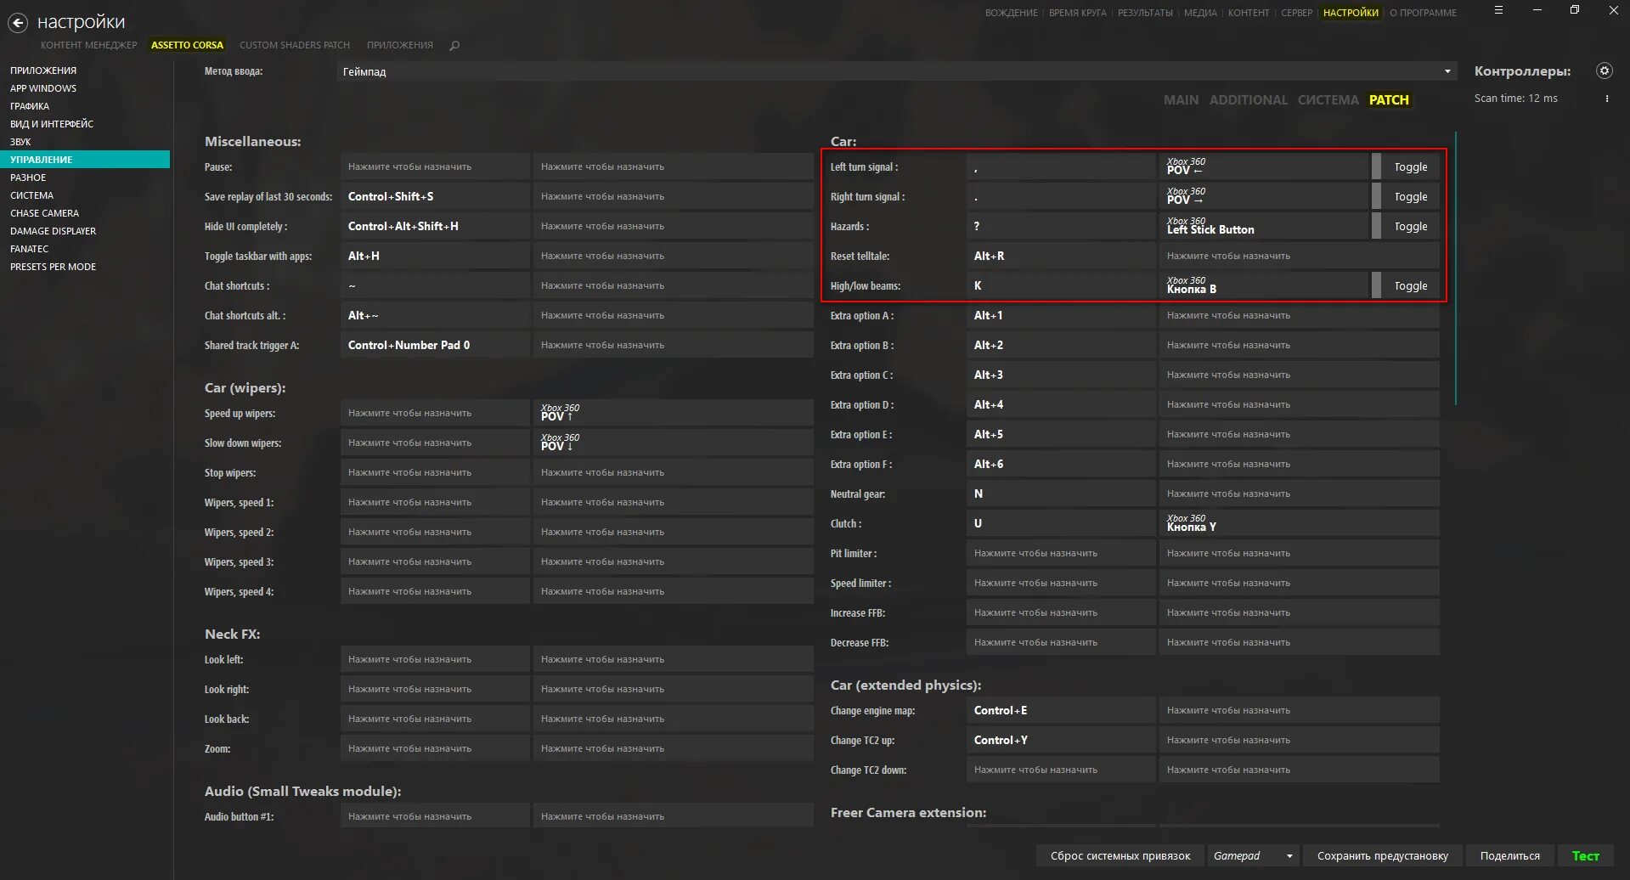1630x880 pixels.
Task: Click the Сброс системных привязок button
Action: click(1120, 856)
